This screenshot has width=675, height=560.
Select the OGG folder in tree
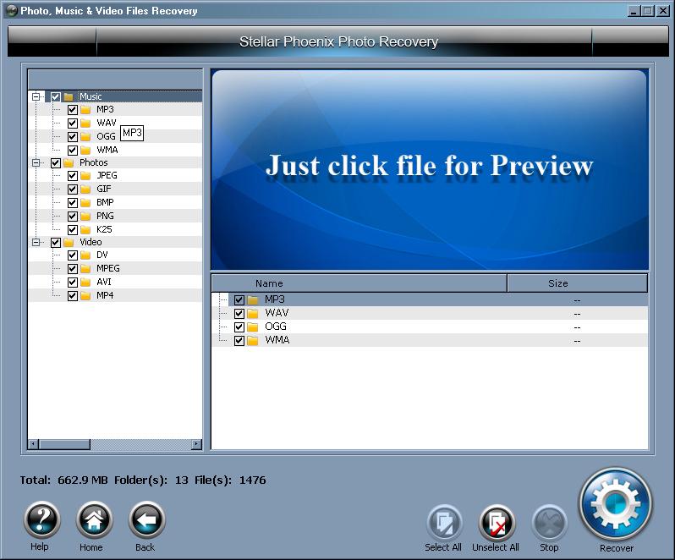(106, 136)
